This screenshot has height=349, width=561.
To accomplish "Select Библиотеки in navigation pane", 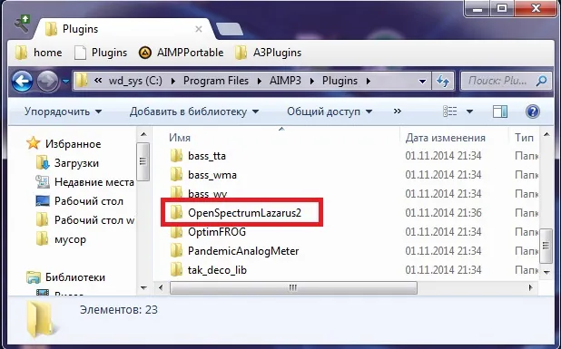I will click(x=75, y=277).
